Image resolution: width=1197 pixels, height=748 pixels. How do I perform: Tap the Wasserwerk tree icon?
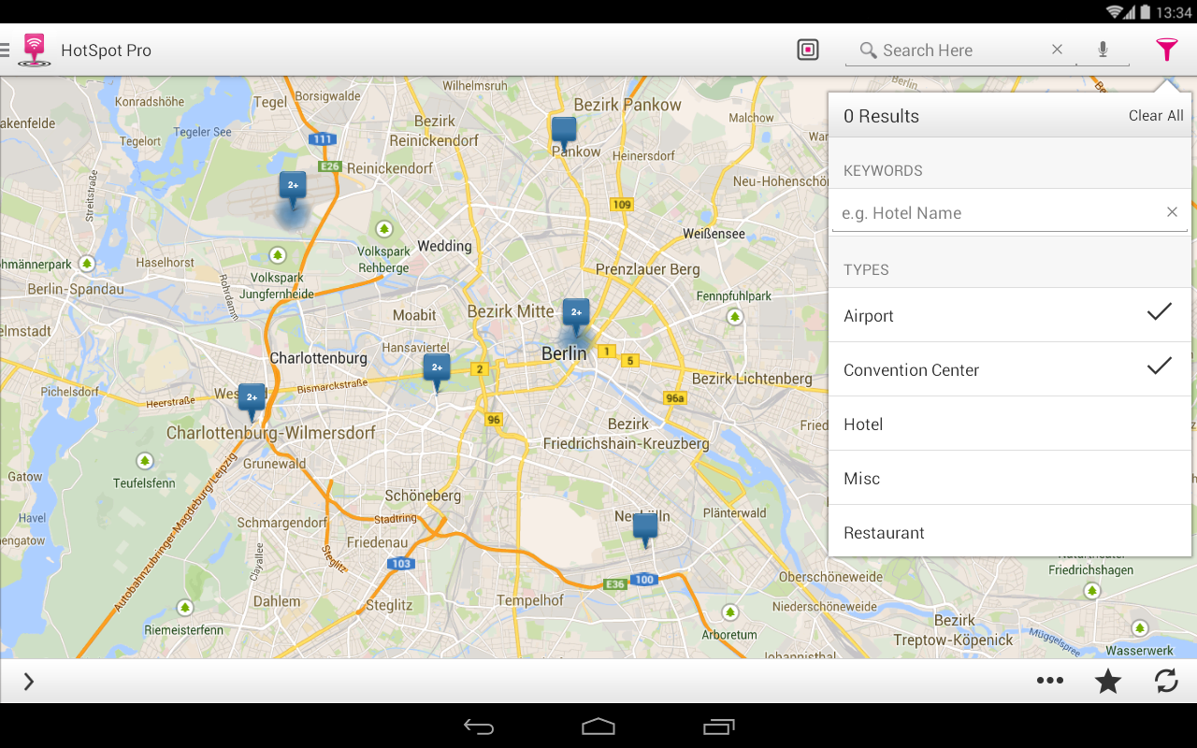[x=1139, y=627]
